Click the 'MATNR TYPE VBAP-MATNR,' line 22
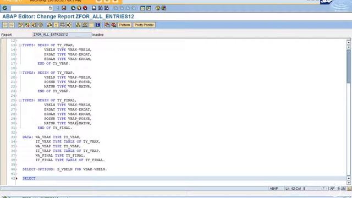This screenshot has width=352, height=198. (x=68, y=87)
